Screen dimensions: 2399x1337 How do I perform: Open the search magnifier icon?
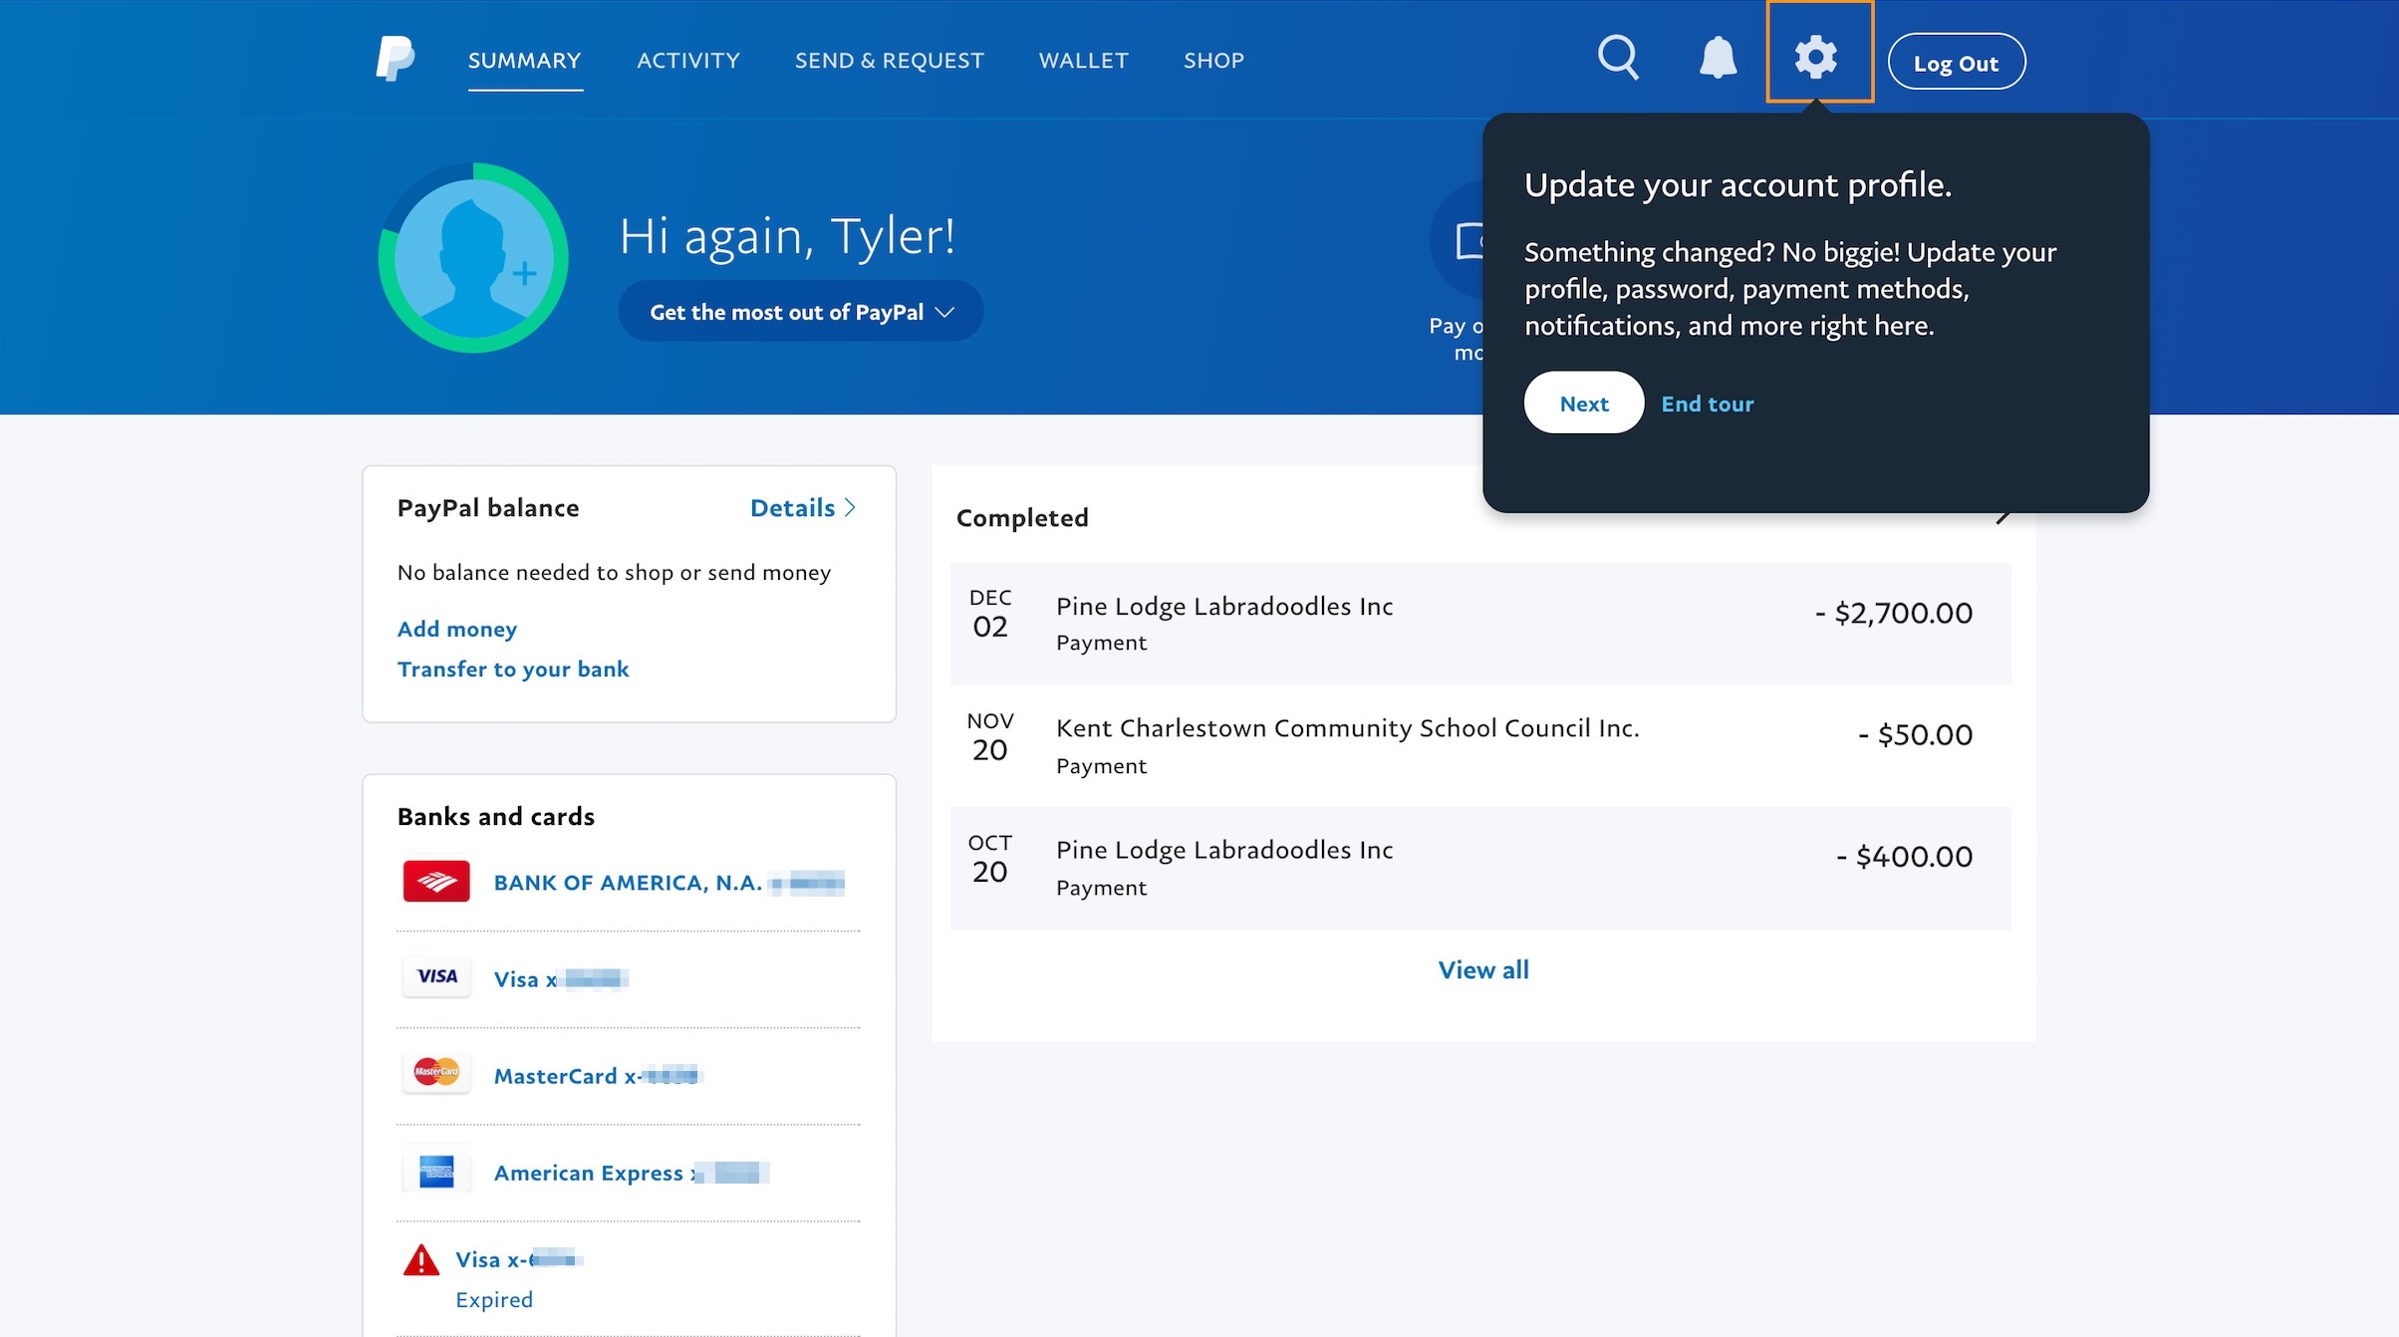coord(1618,58)
